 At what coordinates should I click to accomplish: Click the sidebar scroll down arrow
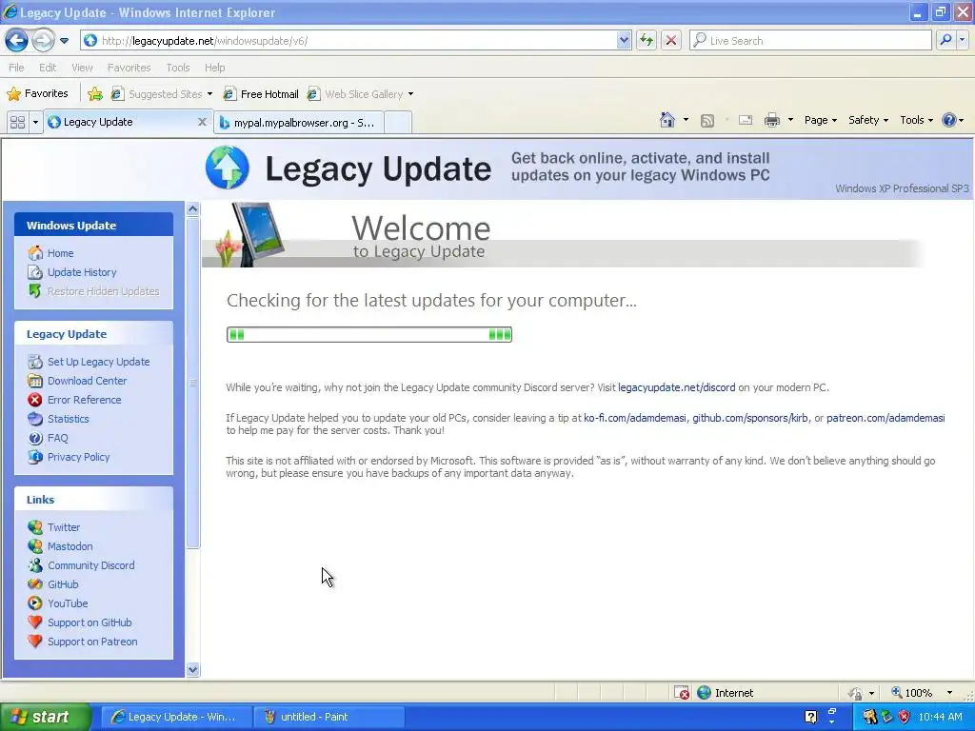pyautogui.click(x=192, y=669)
